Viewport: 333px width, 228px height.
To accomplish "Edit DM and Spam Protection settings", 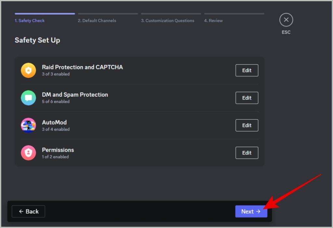I will point(247,98).
